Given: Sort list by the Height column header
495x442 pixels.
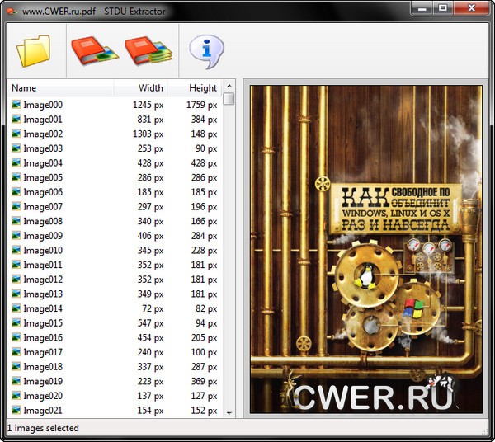Looking at the screenshot, I should [195, 87].
